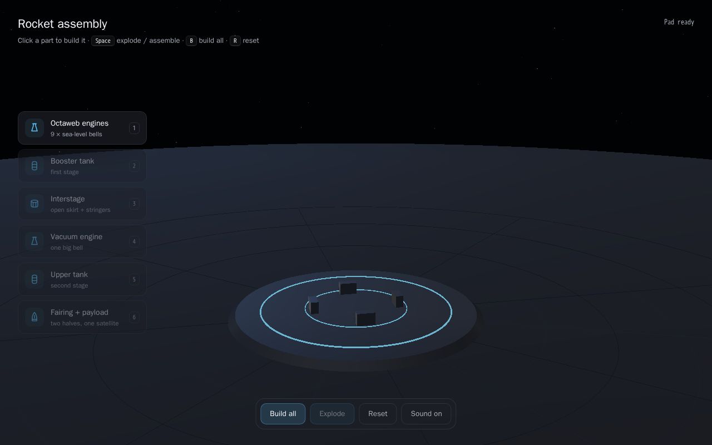The image size is (712, 445).
Task: Click the Octaweb engines nozzle icon
Action: click(34, 128)
